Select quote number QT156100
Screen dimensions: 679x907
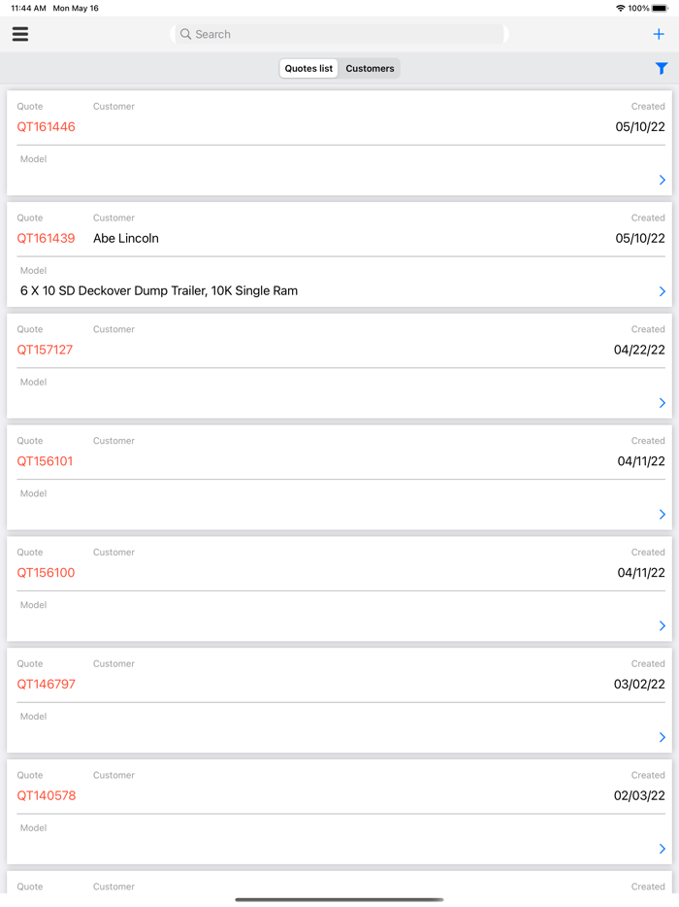45,572
